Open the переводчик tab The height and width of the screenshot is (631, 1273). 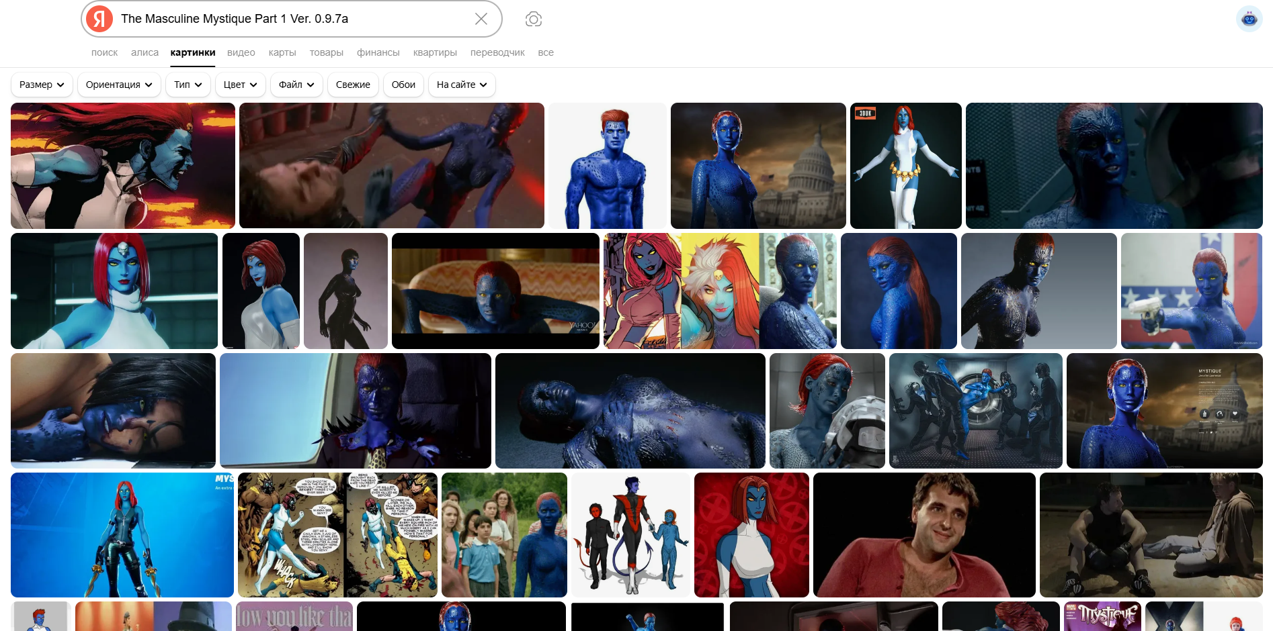497,52
